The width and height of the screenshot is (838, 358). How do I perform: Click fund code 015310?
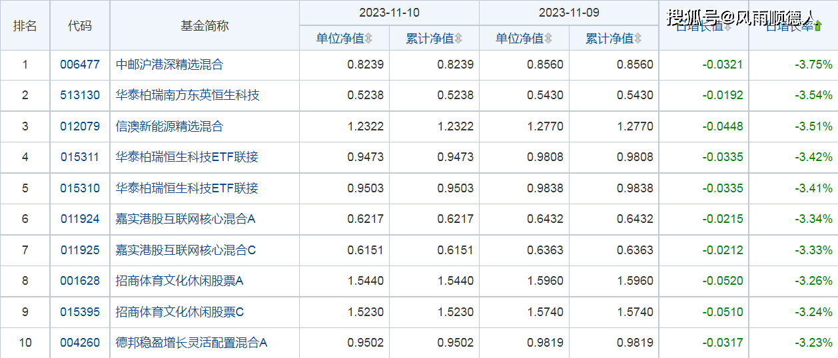pyautogui.click(x=80, y=188)
